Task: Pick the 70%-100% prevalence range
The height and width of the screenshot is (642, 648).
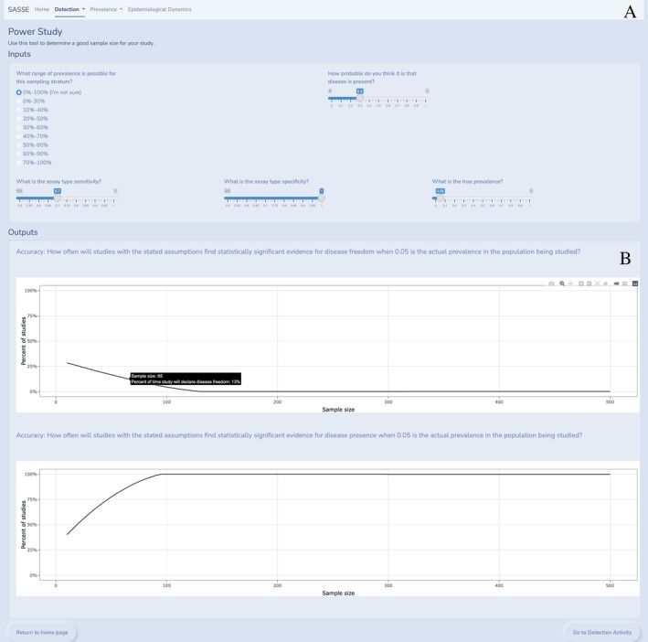Action: click(x=34, y=163)
